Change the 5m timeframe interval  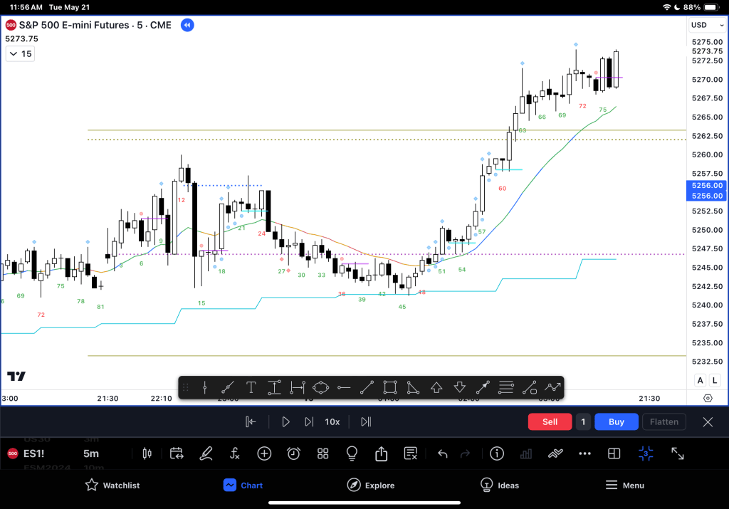click(x=91, y=453)
